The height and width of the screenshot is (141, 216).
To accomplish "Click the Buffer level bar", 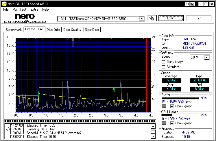I will click(x=180, y=98).
